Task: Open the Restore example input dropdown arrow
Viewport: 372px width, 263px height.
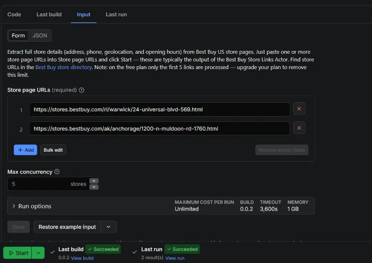Action: (109, 227)
